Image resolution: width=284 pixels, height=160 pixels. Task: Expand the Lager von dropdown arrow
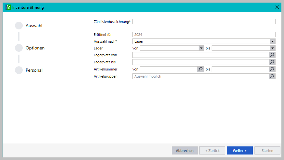[x=201, y=48]
